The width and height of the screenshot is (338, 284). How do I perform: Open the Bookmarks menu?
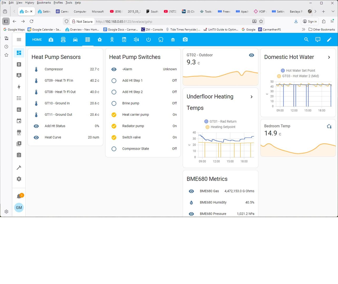pyautogui.click(x=44, y=3)
